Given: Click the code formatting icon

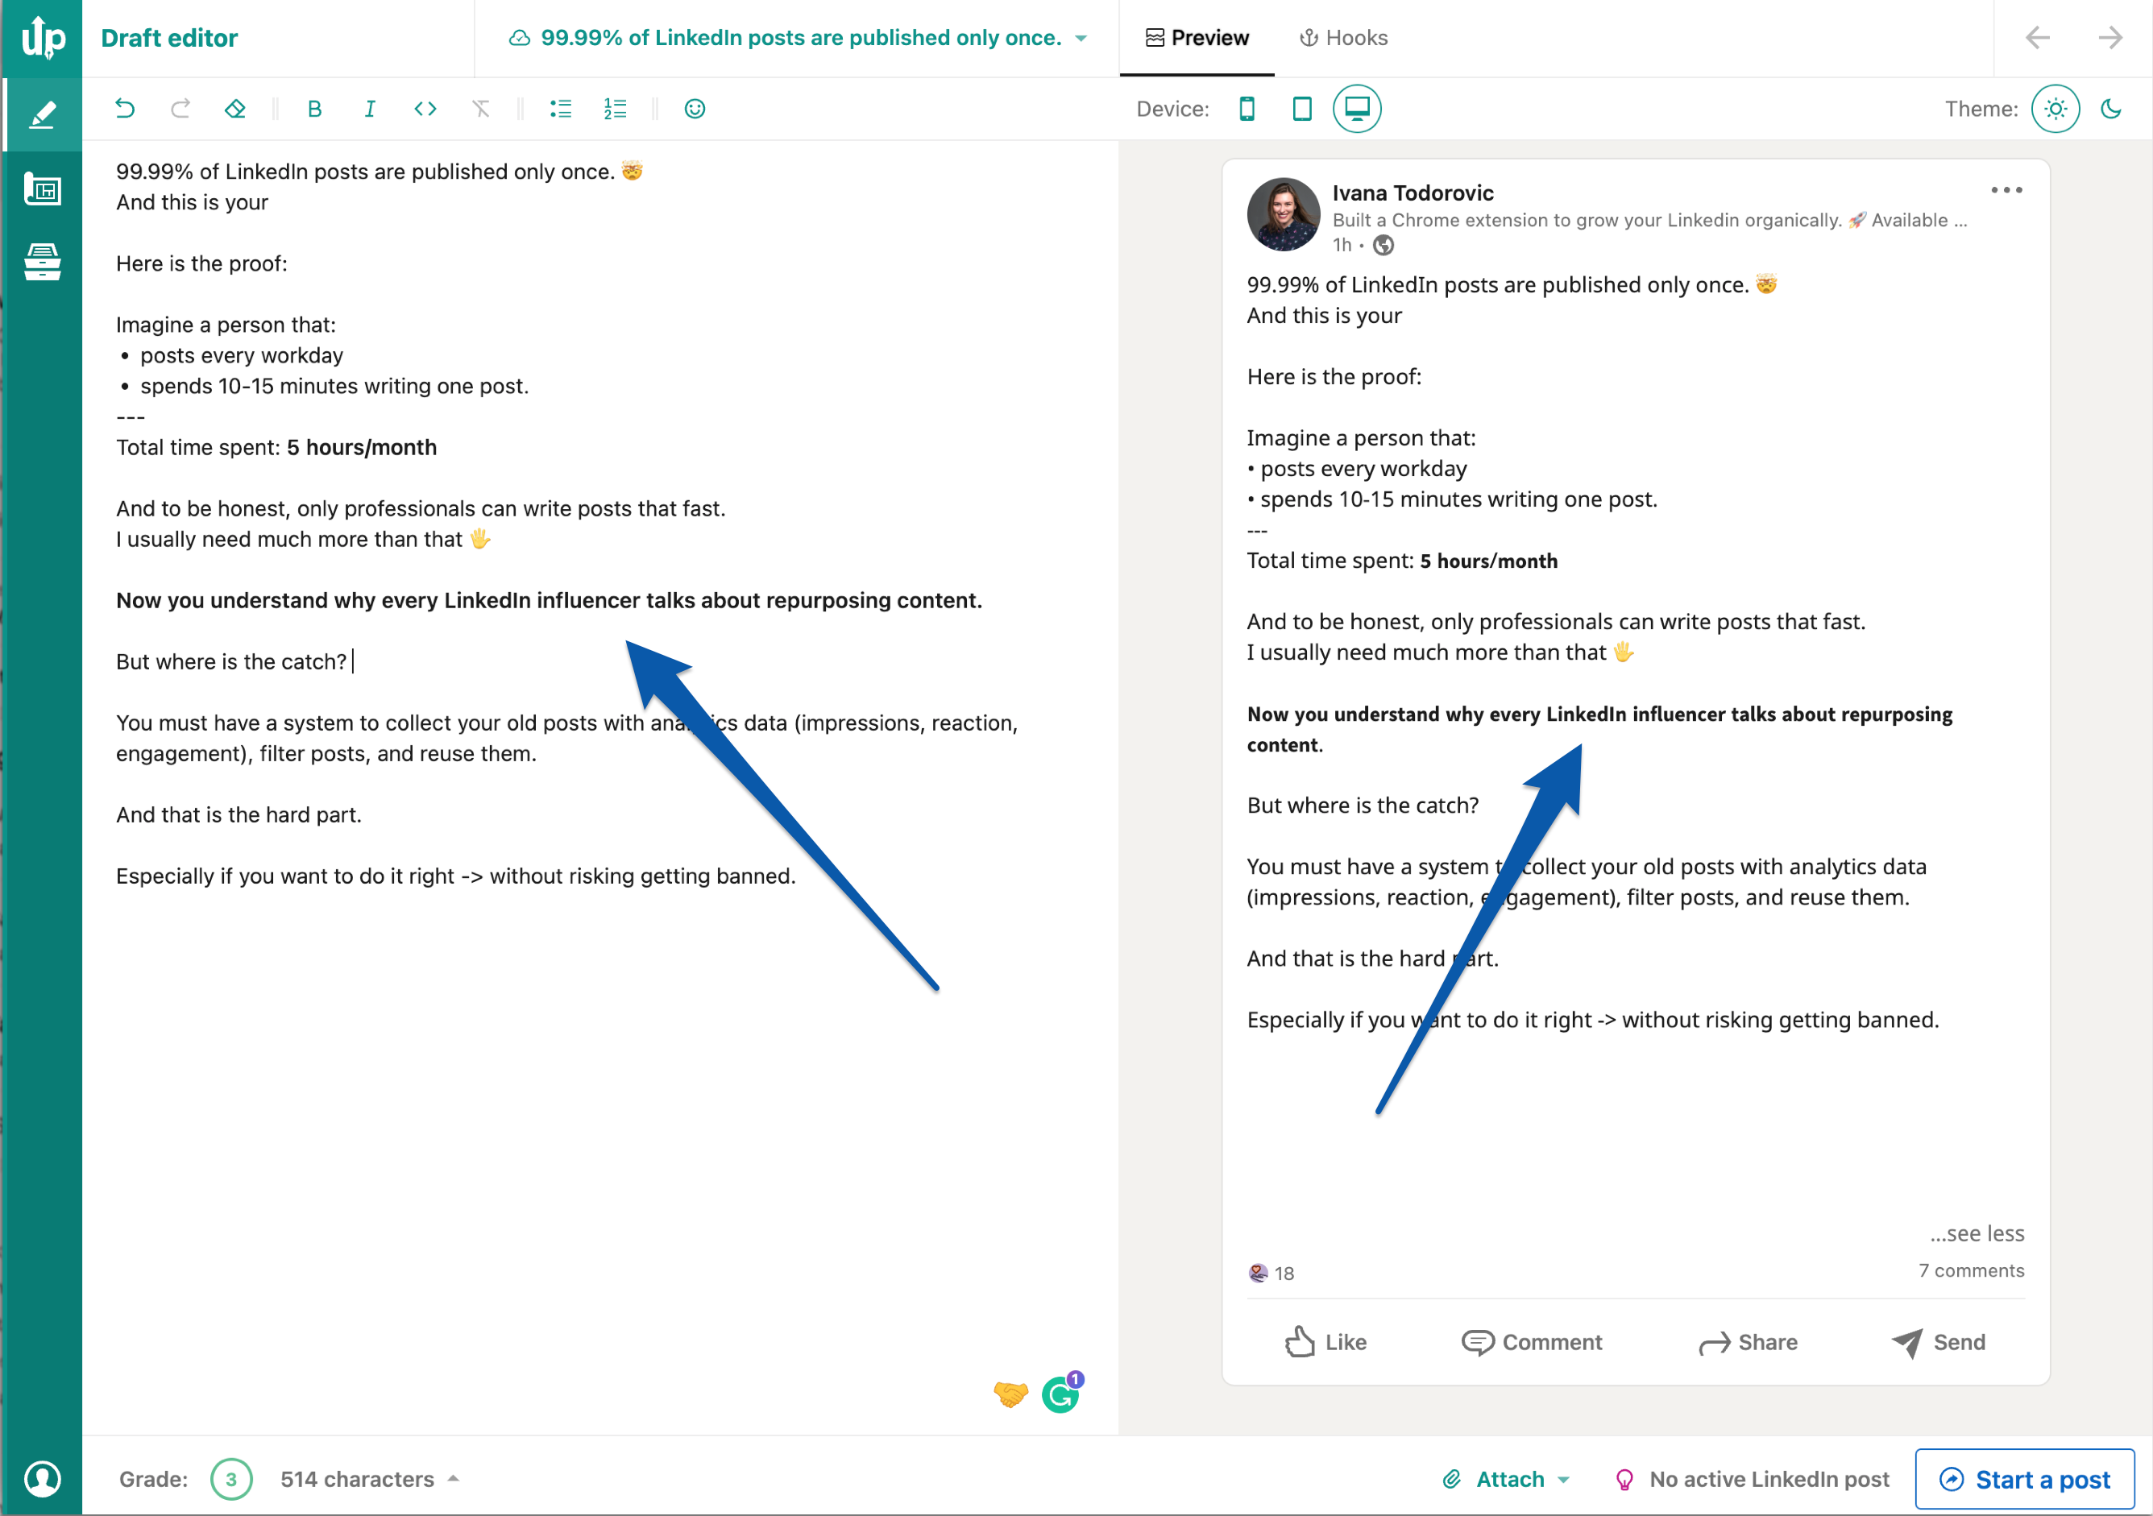Looking at the screenshot, I should [421, 106].
